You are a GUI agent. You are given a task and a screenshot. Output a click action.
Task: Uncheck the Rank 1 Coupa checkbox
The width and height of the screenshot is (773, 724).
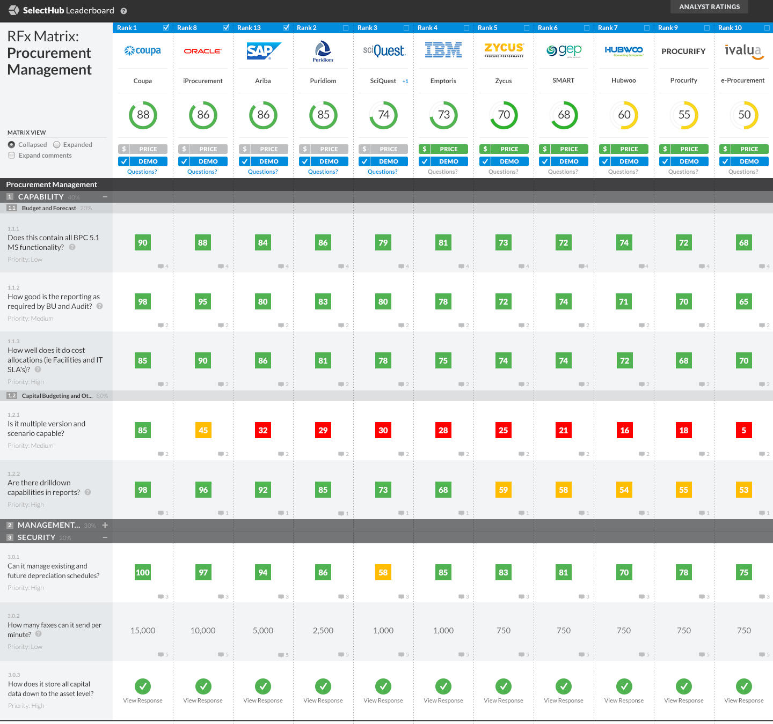tap(166, 27)
